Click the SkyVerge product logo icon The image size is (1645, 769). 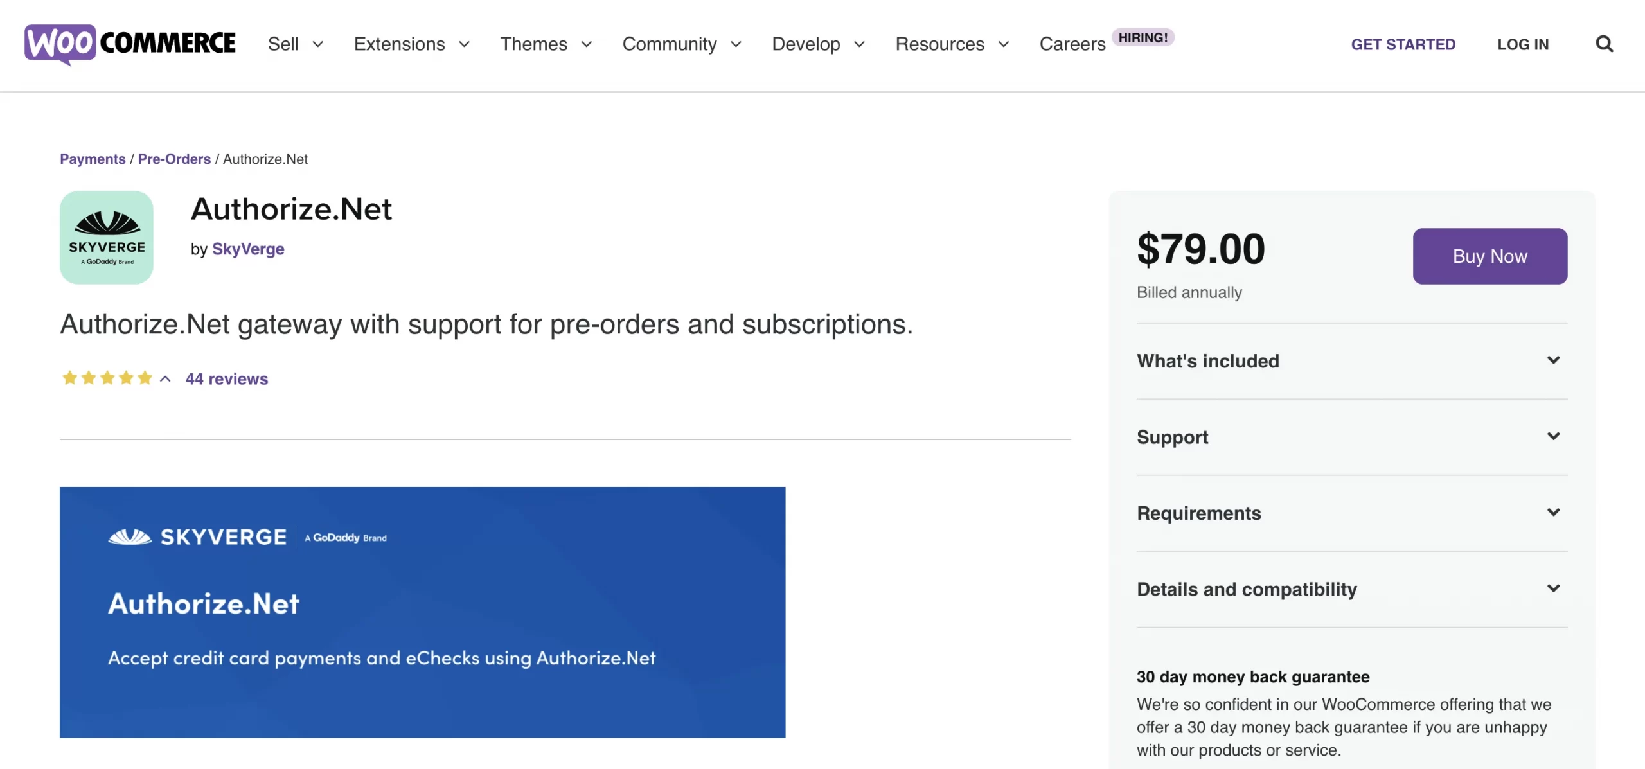[107, 238]
